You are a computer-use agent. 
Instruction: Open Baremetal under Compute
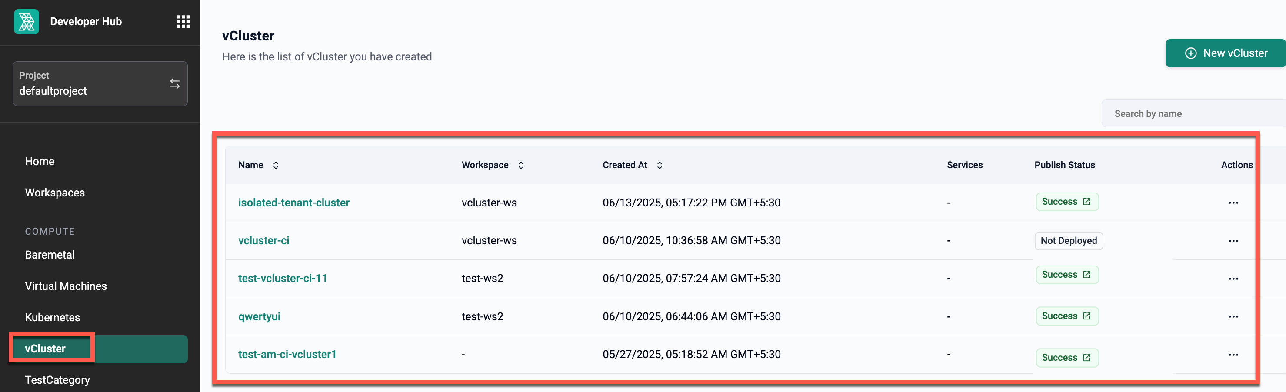click(x=50, y=255)
